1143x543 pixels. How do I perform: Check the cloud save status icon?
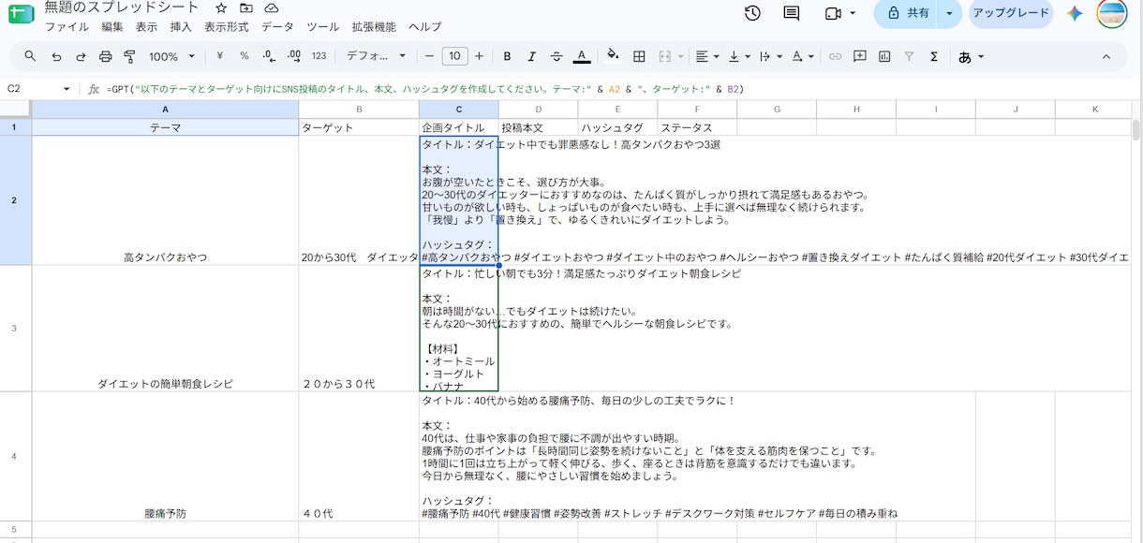(271, 7)
